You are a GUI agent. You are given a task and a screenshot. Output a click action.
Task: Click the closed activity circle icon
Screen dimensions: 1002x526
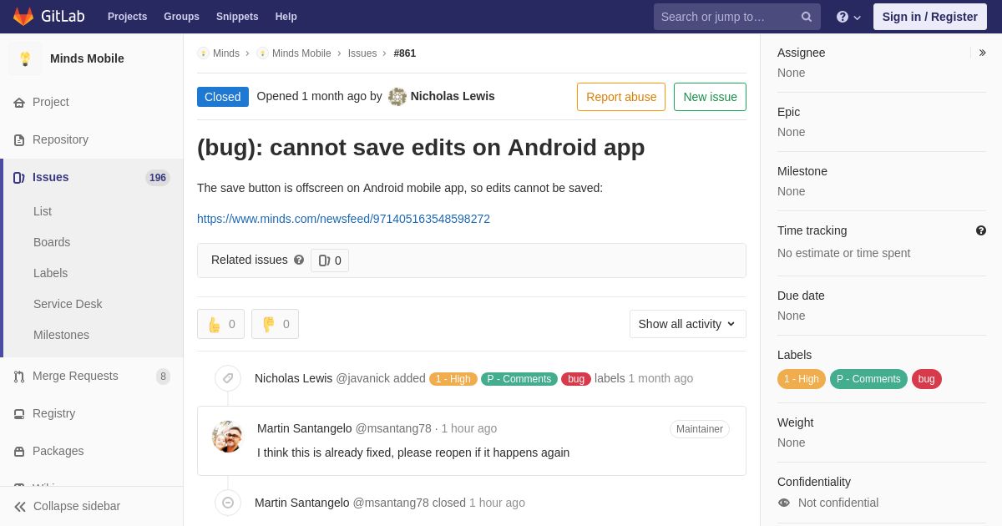click(228, 503)
